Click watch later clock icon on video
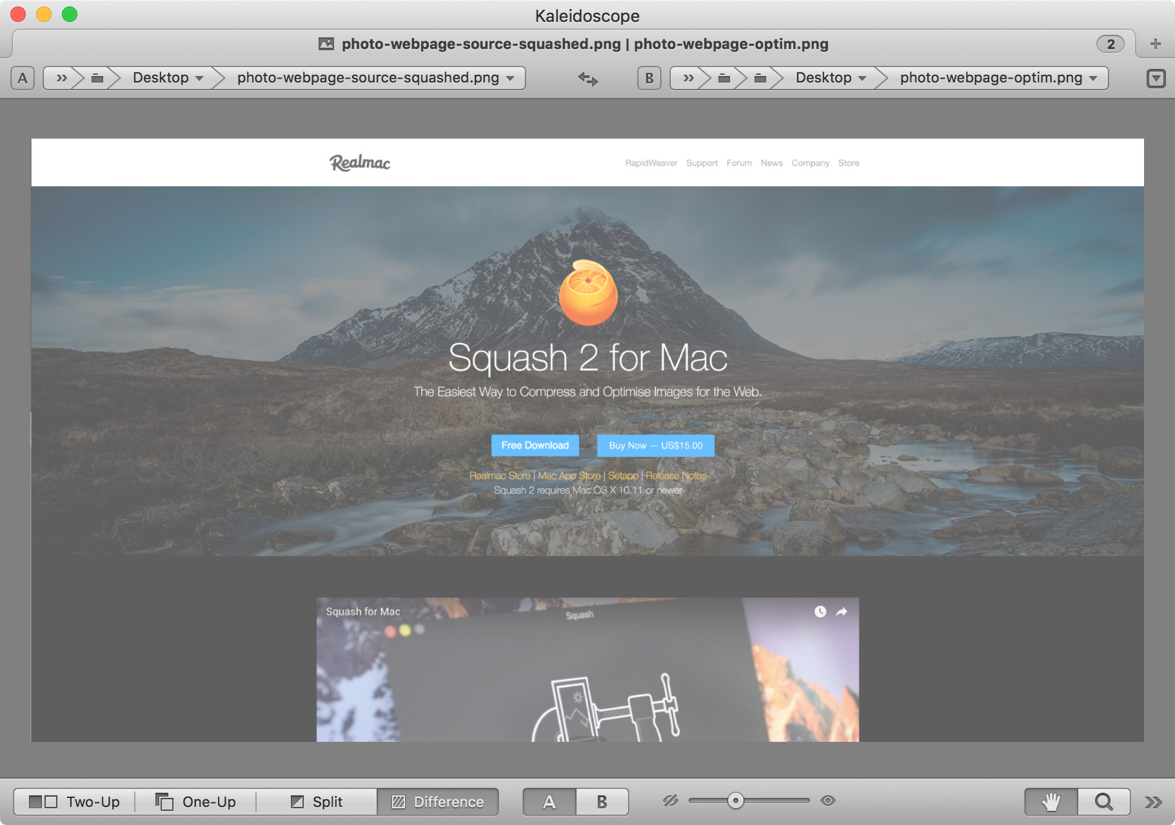Viewport: 1175px width, 825px height. 820,612
